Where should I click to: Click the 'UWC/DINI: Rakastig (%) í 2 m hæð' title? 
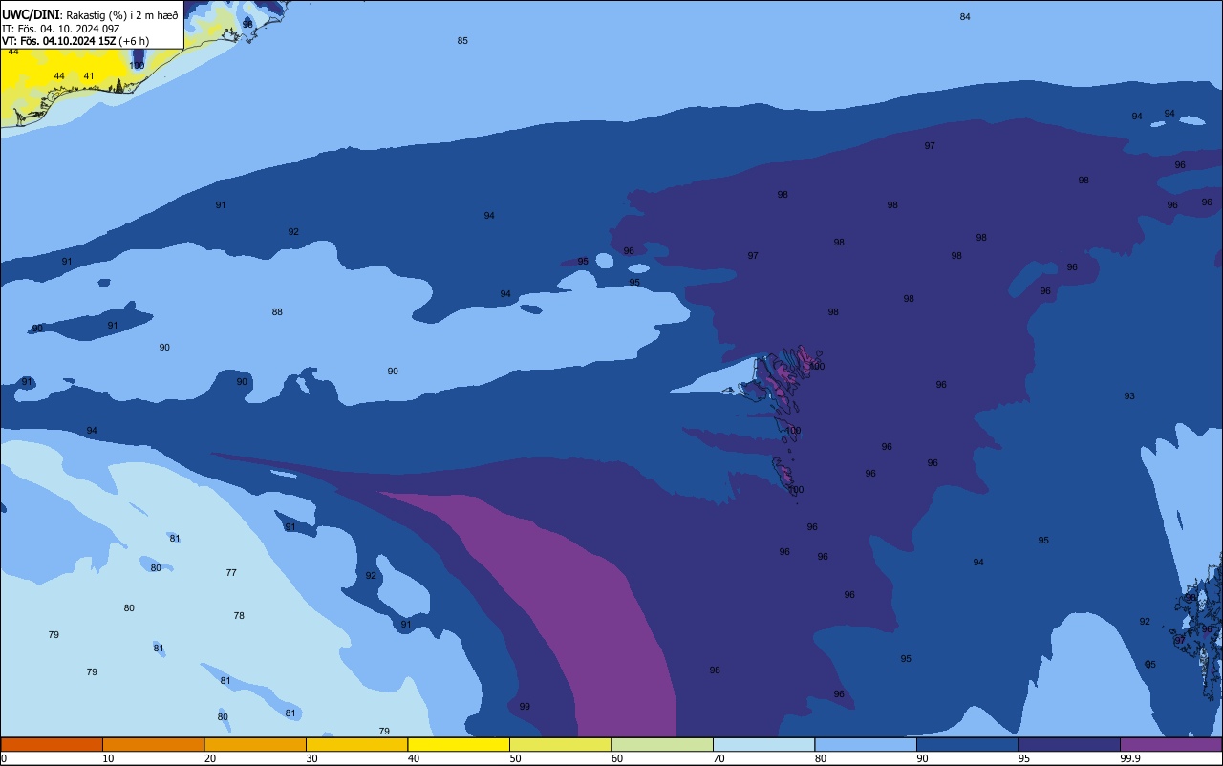coord(90,15)
